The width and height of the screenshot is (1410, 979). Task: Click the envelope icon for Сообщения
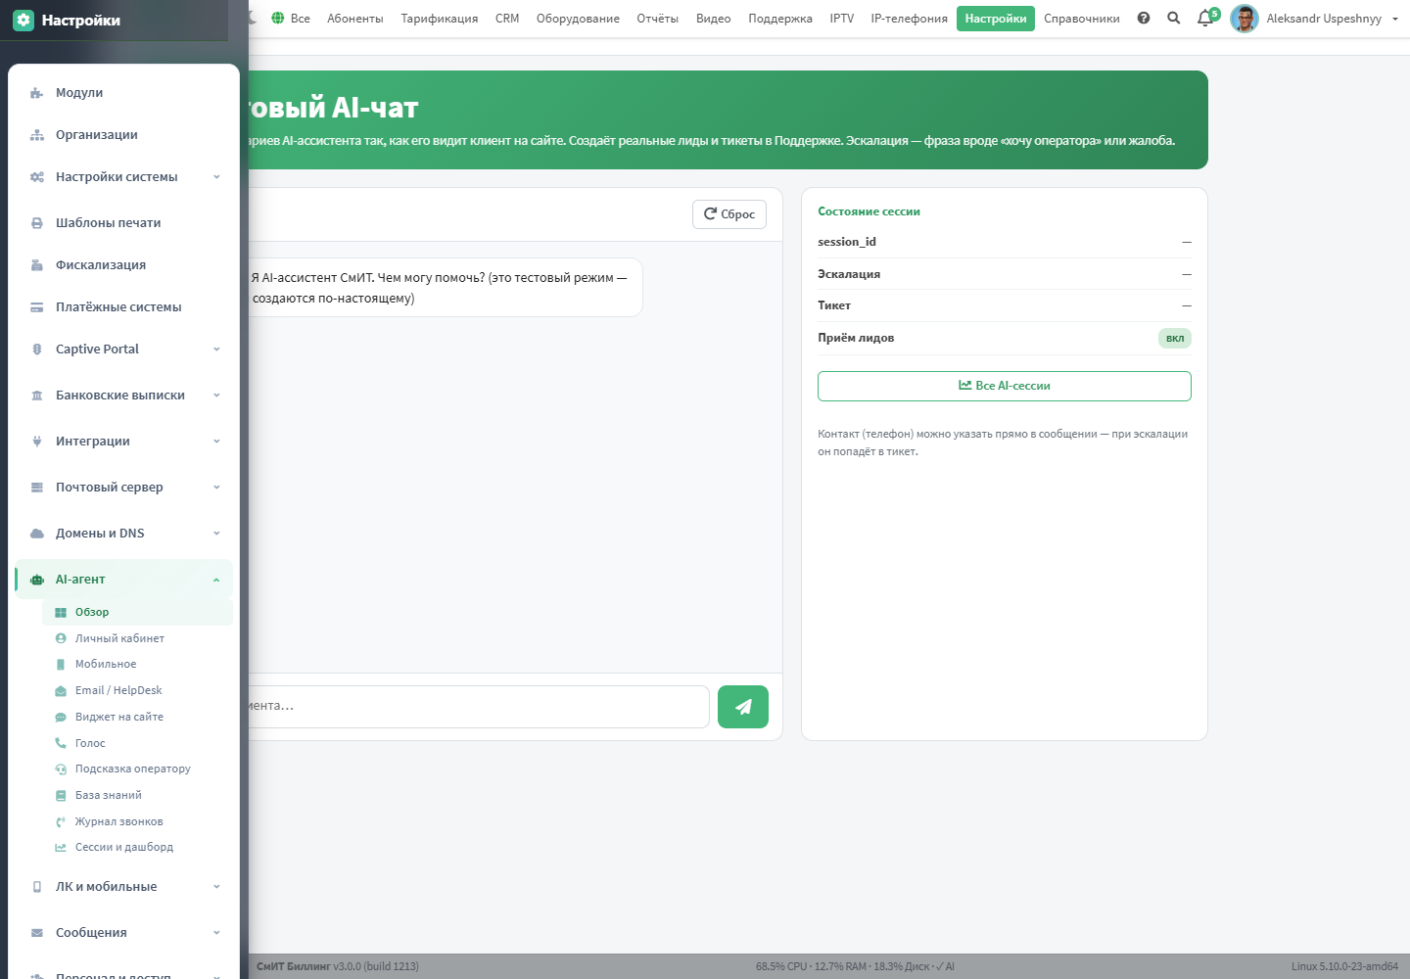(37, 933)
